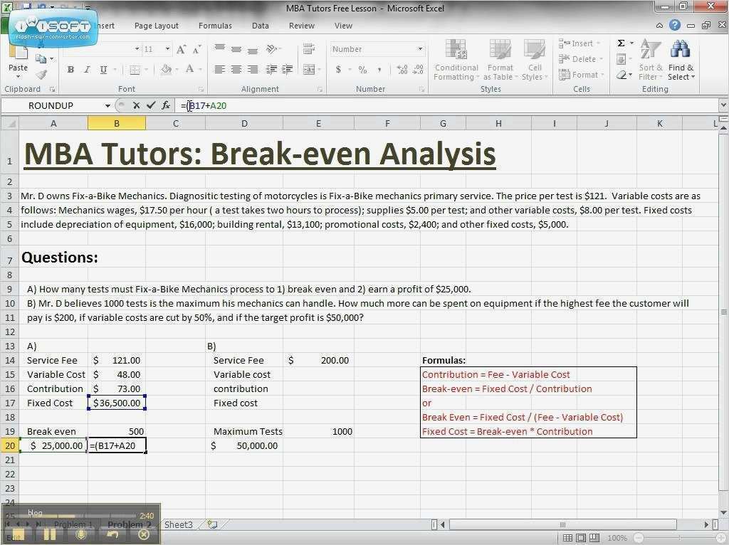This screenshot has width=729, height=545.
Task: Open the Fill Color dropdown arrow
Action: click(177, 70)
